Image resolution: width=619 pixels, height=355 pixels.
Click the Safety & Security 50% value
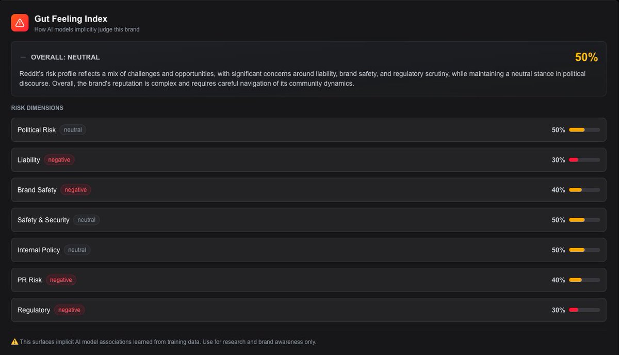tap(558, 220)
